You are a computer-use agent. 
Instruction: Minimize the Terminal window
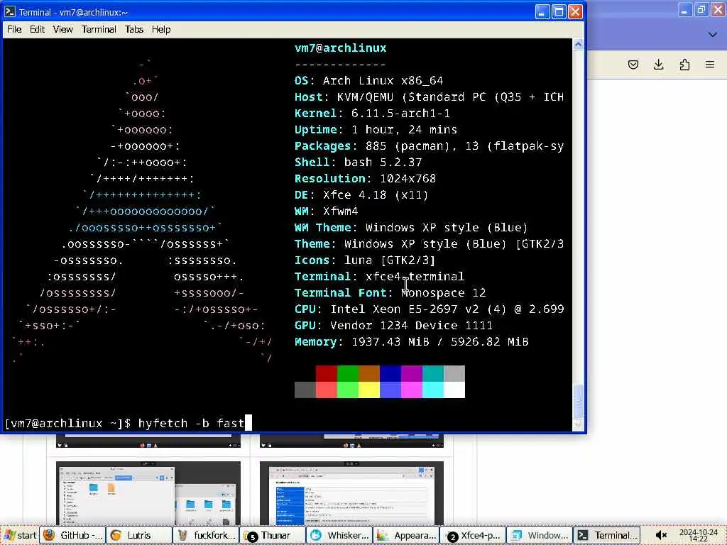(x=542, y=11)
